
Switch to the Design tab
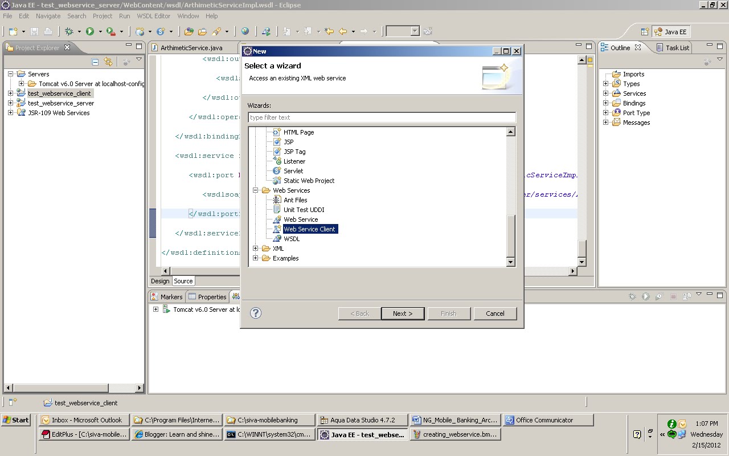coord(159,280)
